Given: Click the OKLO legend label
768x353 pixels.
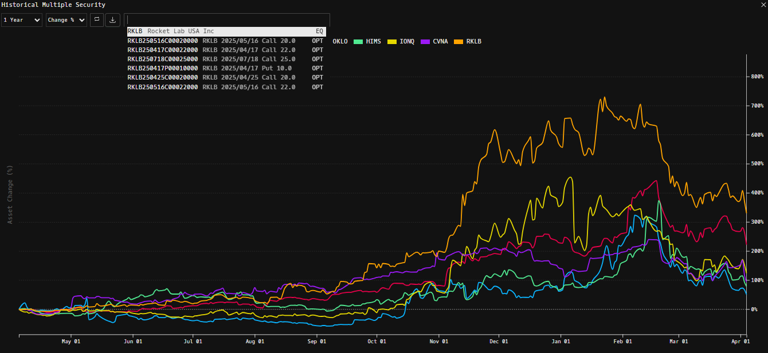Looking at the screenshot, I should (x=340, y=42).
